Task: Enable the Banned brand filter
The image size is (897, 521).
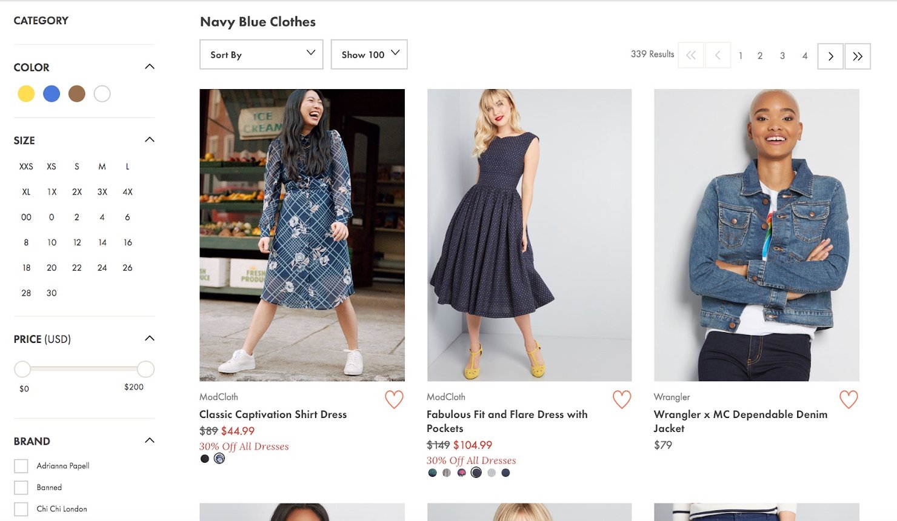Action: tap(21, 487)
